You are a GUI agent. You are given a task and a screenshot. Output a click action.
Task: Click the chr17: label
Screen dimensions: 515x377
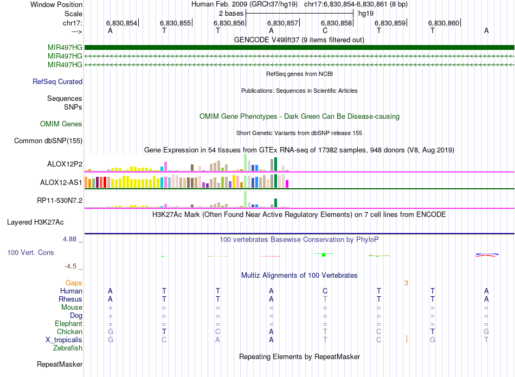[72, 23]
